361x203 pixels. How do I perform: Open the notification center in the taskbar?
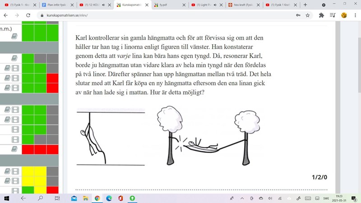pyautogui.click(x=354, y=198)
